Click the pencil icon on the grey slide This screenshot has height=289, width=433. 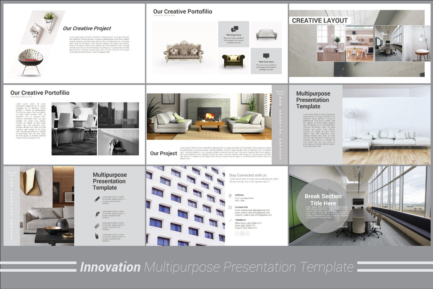tap(97, 199)
